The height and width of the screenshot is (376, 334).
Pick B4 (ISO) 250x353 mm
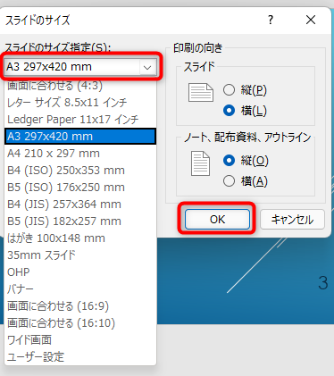80,171
